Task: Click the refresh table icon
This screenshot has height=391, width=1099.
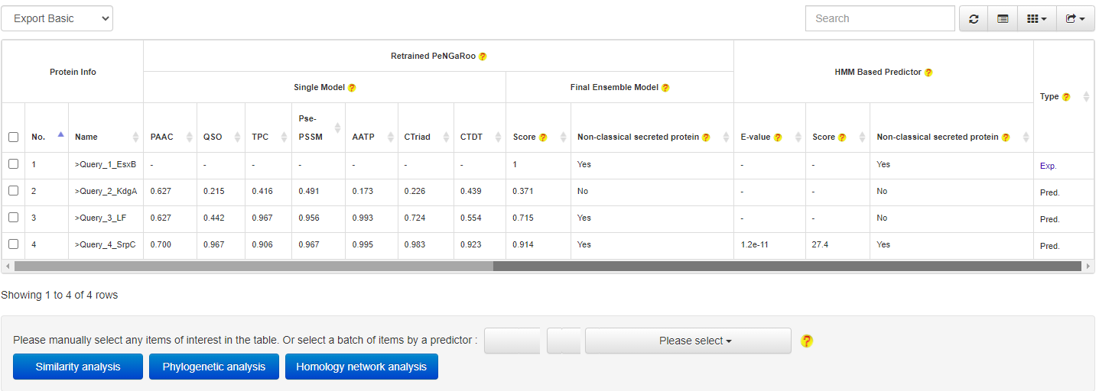Action: click(x=974, y=19)
